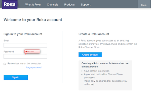The width and height of the screenshot is (151, 95).
Task: Click the blue Sign in button
Action: click(16, 77)
